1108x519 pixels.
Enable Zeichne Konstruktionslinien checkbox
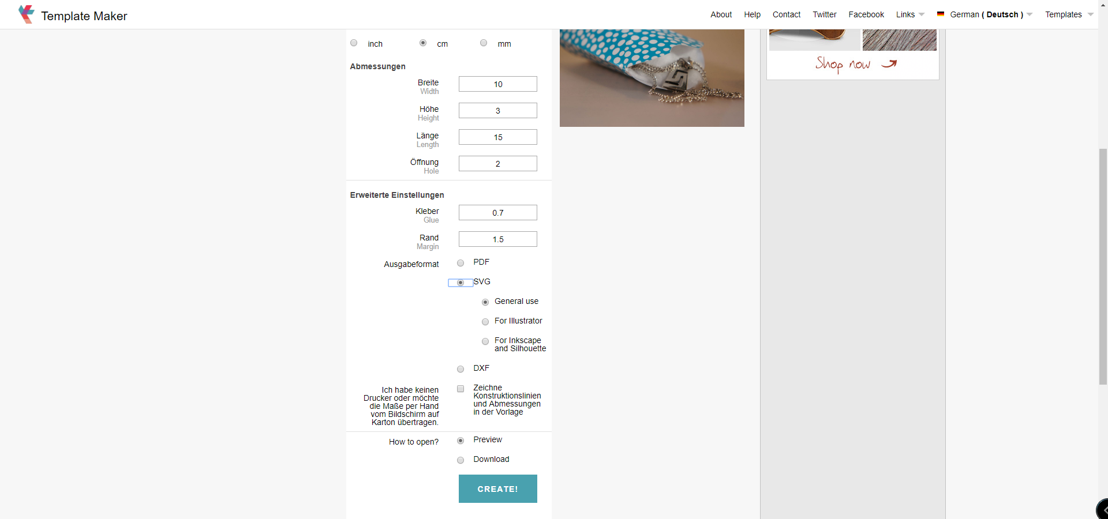tap(461, 389)
